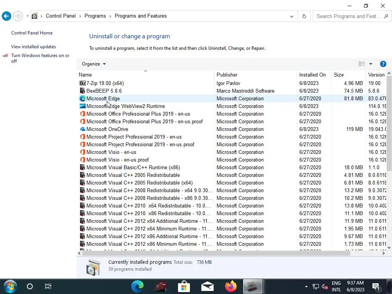Open Turn Windows features on or off
Screen dimensions: 392x294
click(40, 58)
